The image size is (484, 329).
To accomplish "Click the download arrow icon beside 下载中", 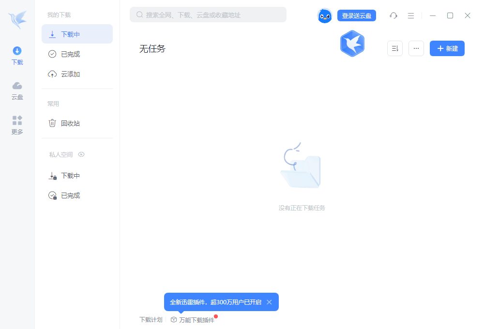I will coord(52,34).
